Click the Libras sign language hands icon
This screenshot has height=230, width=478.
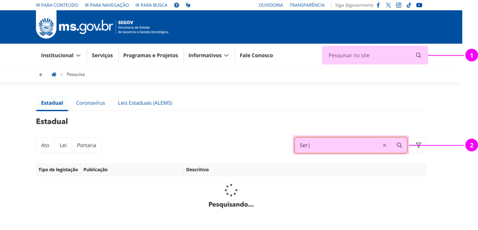point(188,5)
